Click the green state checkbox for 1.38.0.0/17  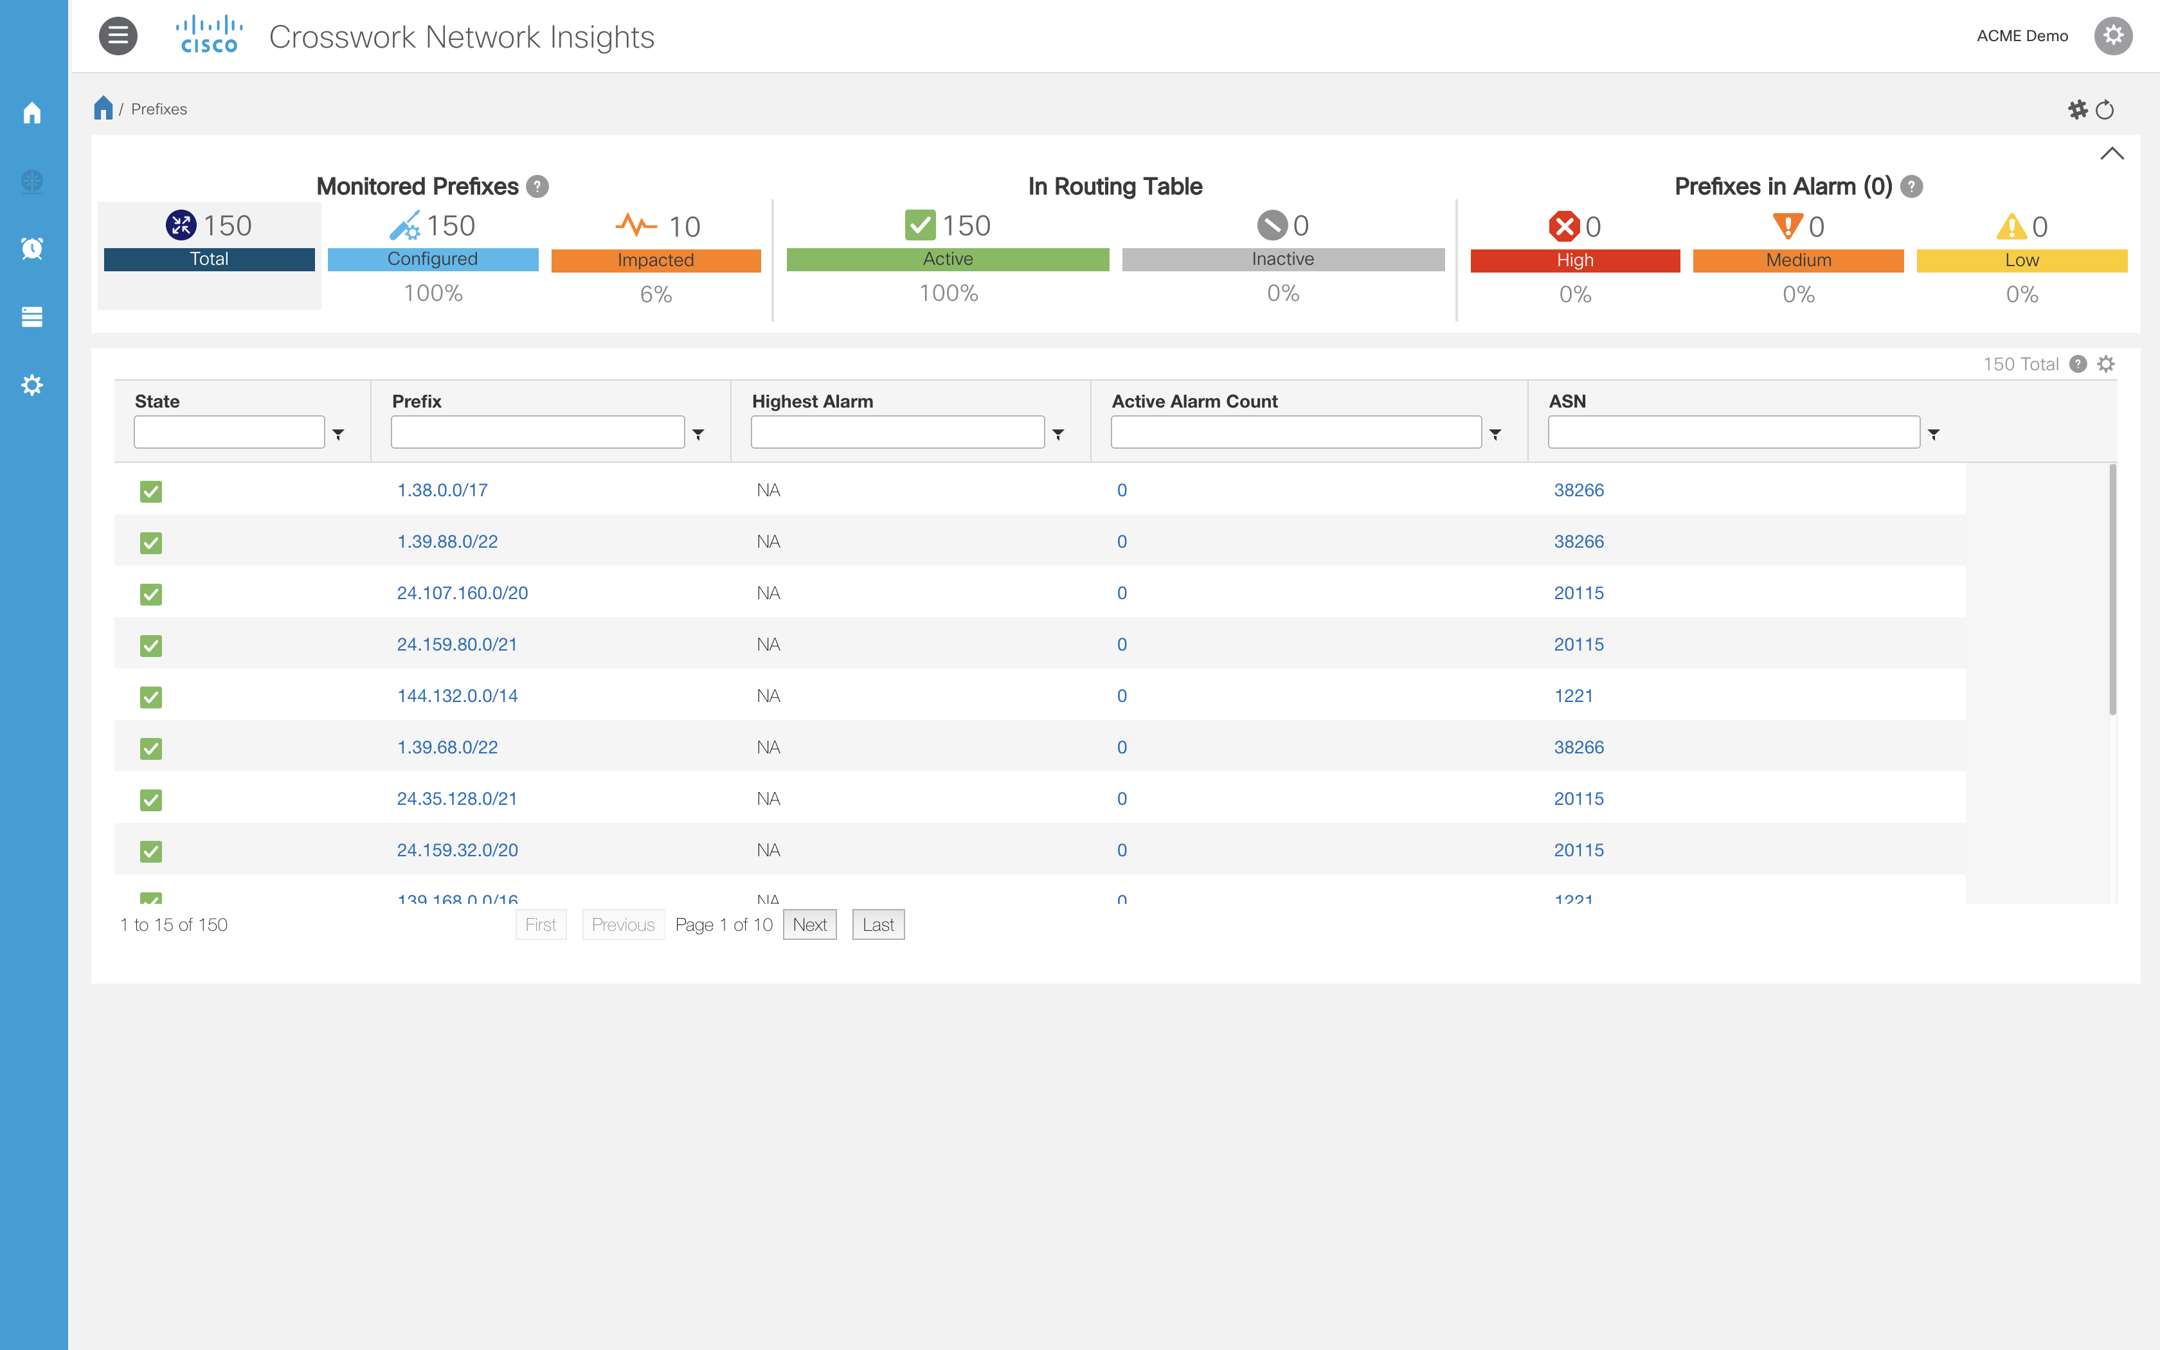click(151, 491)
